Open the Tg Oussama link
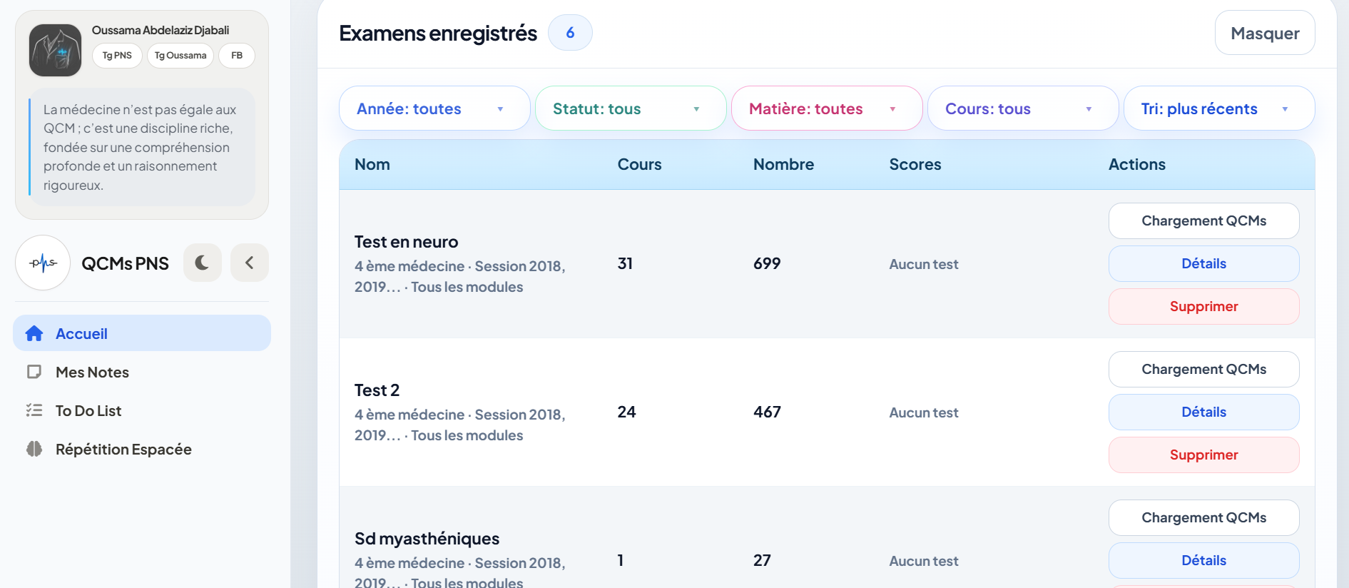 (180, 56)
